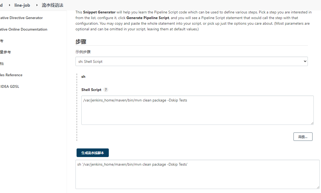Go to line-job breadcrumb link

tap(22, 5)
